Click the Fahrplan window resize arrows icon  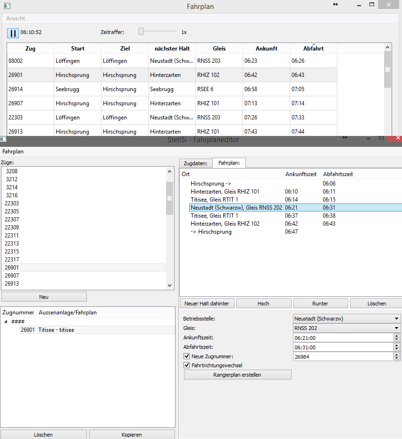point(335,4)
